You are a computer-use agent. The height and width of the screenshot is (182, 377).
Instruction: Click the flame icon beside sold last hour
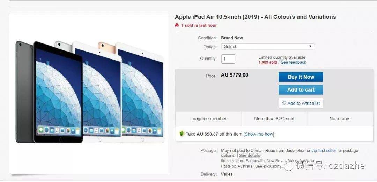(177, 25)
